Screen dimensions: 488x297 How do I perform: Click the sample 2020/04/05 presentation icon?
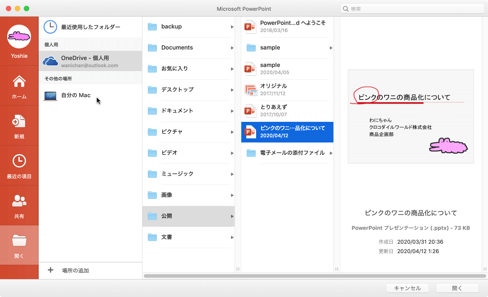click(251, 69)
